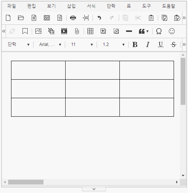
Task: Open a file with the folder icon
Action: 21,18
